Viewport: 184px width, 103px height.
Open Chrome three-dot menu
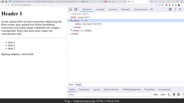182,5
